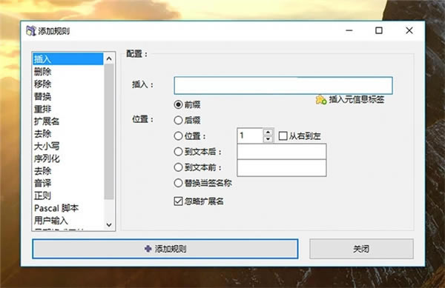Screen dimensions: 445x288
Task: Select the 去除 rule below 序列化
Action: pos(67,171)
